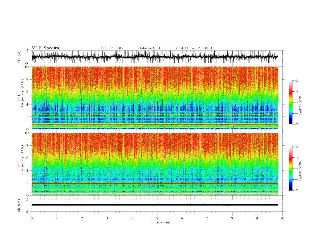318x245 pixels.
Task: Click the "7" minute tick label
Action: coord(207,218)
